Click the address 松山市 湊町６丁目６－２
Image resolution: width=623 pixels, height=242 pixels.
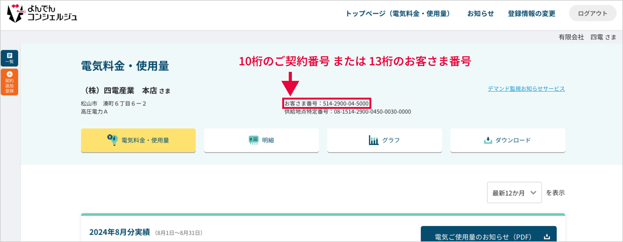(x=113, y=104)
